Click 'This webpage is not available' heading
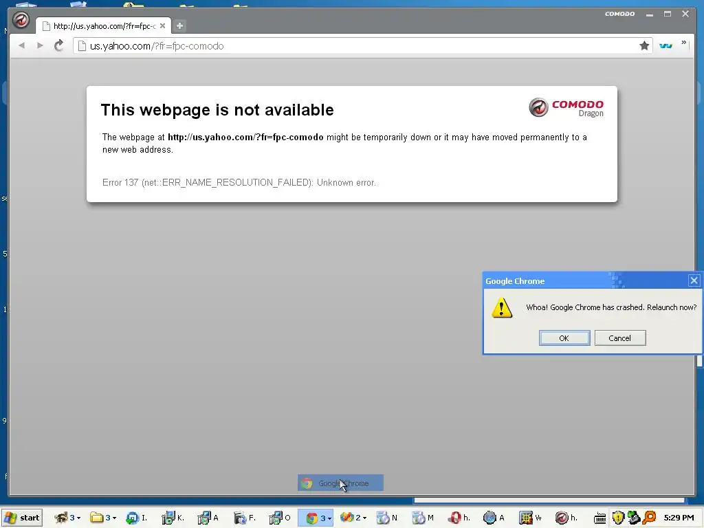This screenshot has width=704, height=528. (x=217, y=110)
